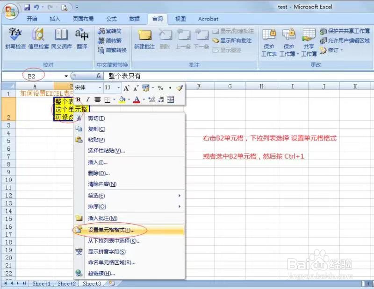Open font size dropdown showing 11
Viewport: 374px width, 289px height.
tap(119, 88)
